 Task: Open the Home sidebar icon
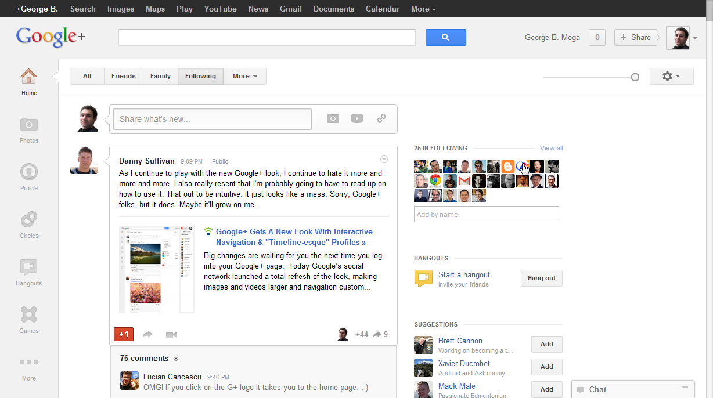[x=28, y=76]
